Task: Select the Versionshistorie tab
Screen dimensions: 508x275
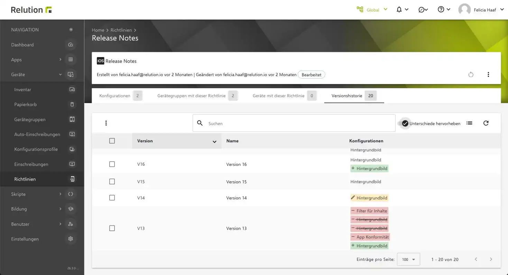Action: point(354,96)
